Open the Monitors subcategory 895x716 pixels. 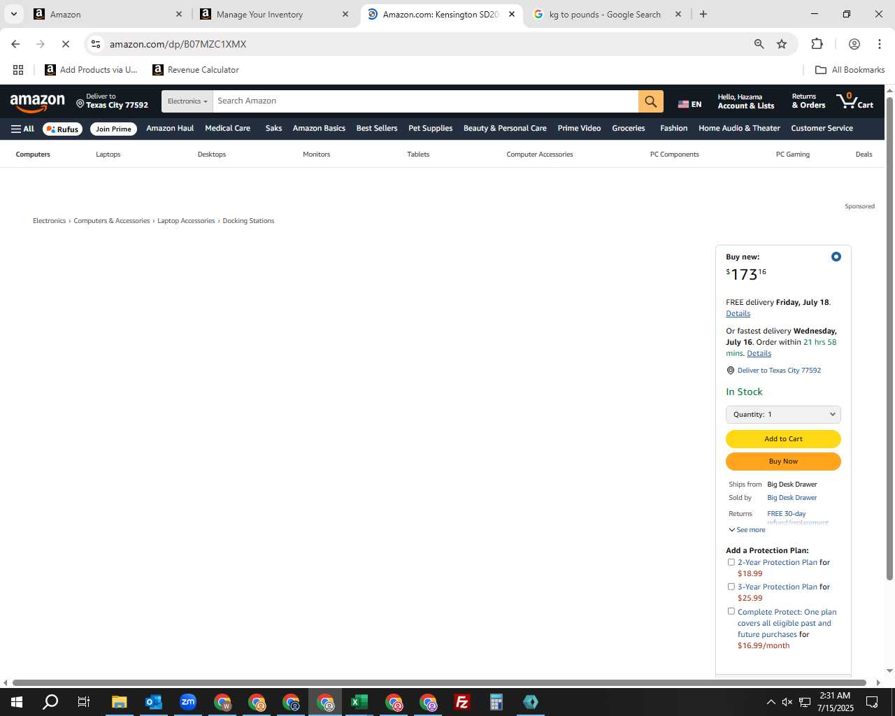(316, 155)
